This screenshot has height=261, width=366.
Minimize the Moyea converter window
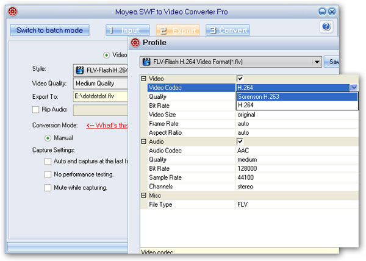[x=322, y=12]
